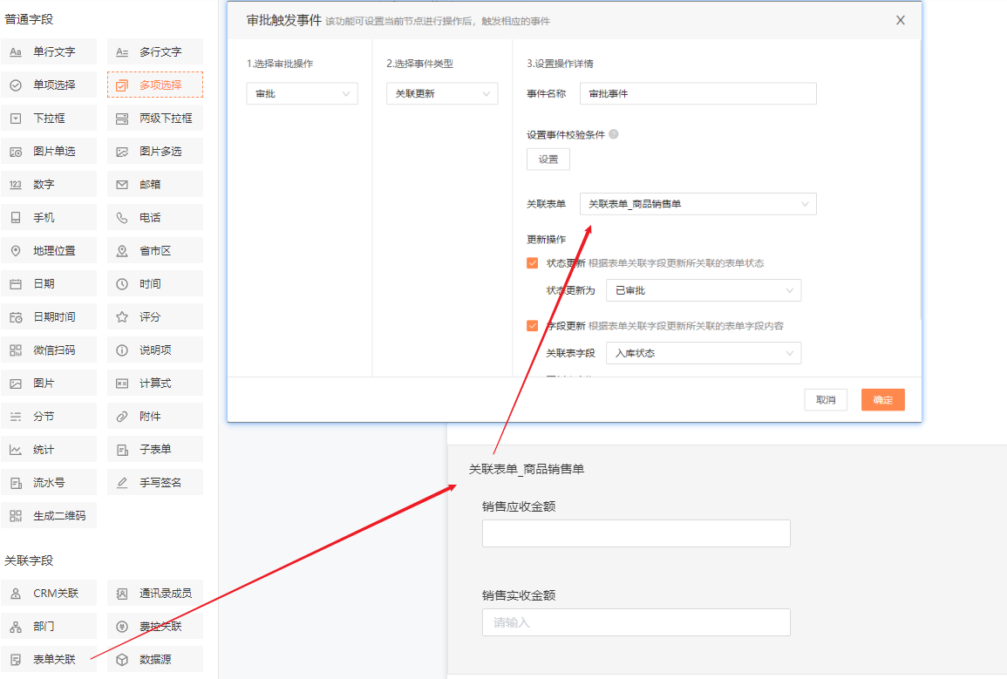Click the 取消 button
Viewport: 1007px width, 679px height.
pyautogui.click(x=826, y=400)
